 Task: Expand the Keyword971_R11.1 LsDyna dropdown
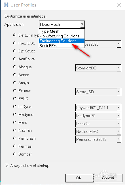[119, 107]
